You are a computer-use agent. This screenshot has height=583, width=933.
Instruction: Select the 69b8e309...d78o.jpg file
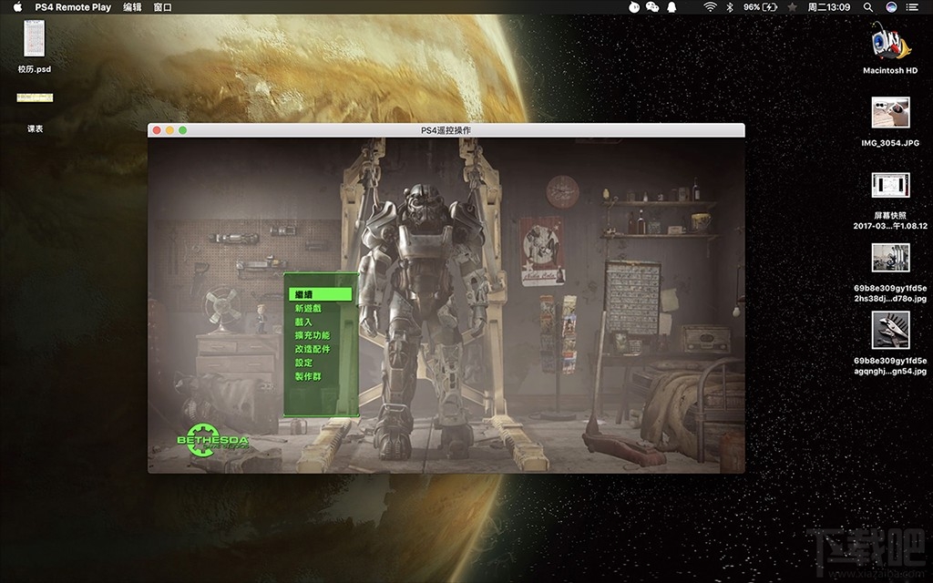tap(890, 272)
